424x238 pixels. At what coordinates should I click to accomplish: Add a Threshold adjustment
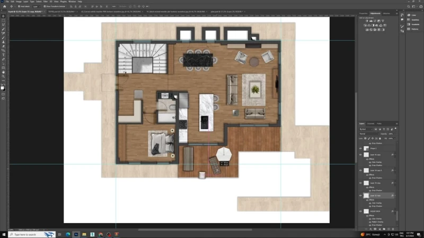[x=375, y=30]
